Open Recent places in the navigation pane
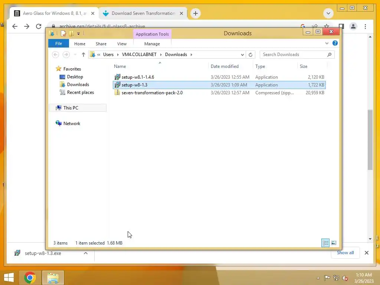The image size is (380, 285). click(x=81, y=92)
